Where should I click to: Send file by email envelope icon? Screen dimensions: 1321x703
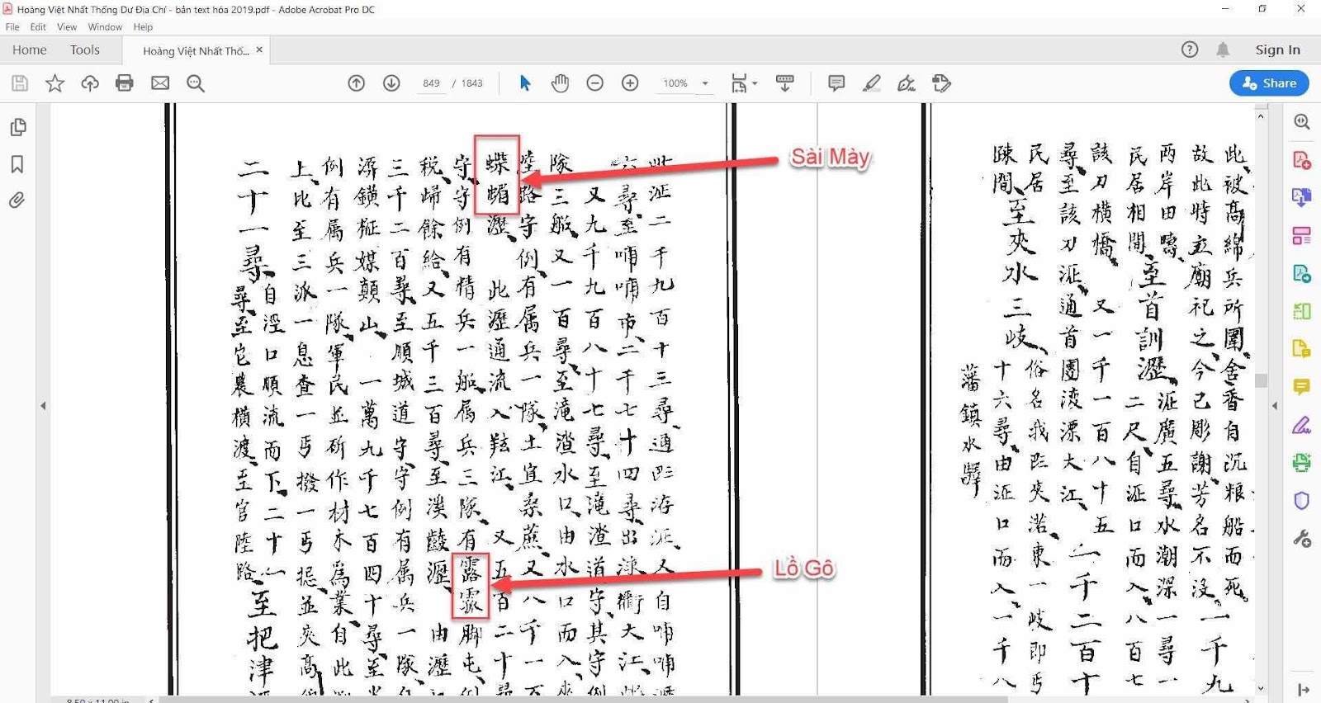coord(160,83)
